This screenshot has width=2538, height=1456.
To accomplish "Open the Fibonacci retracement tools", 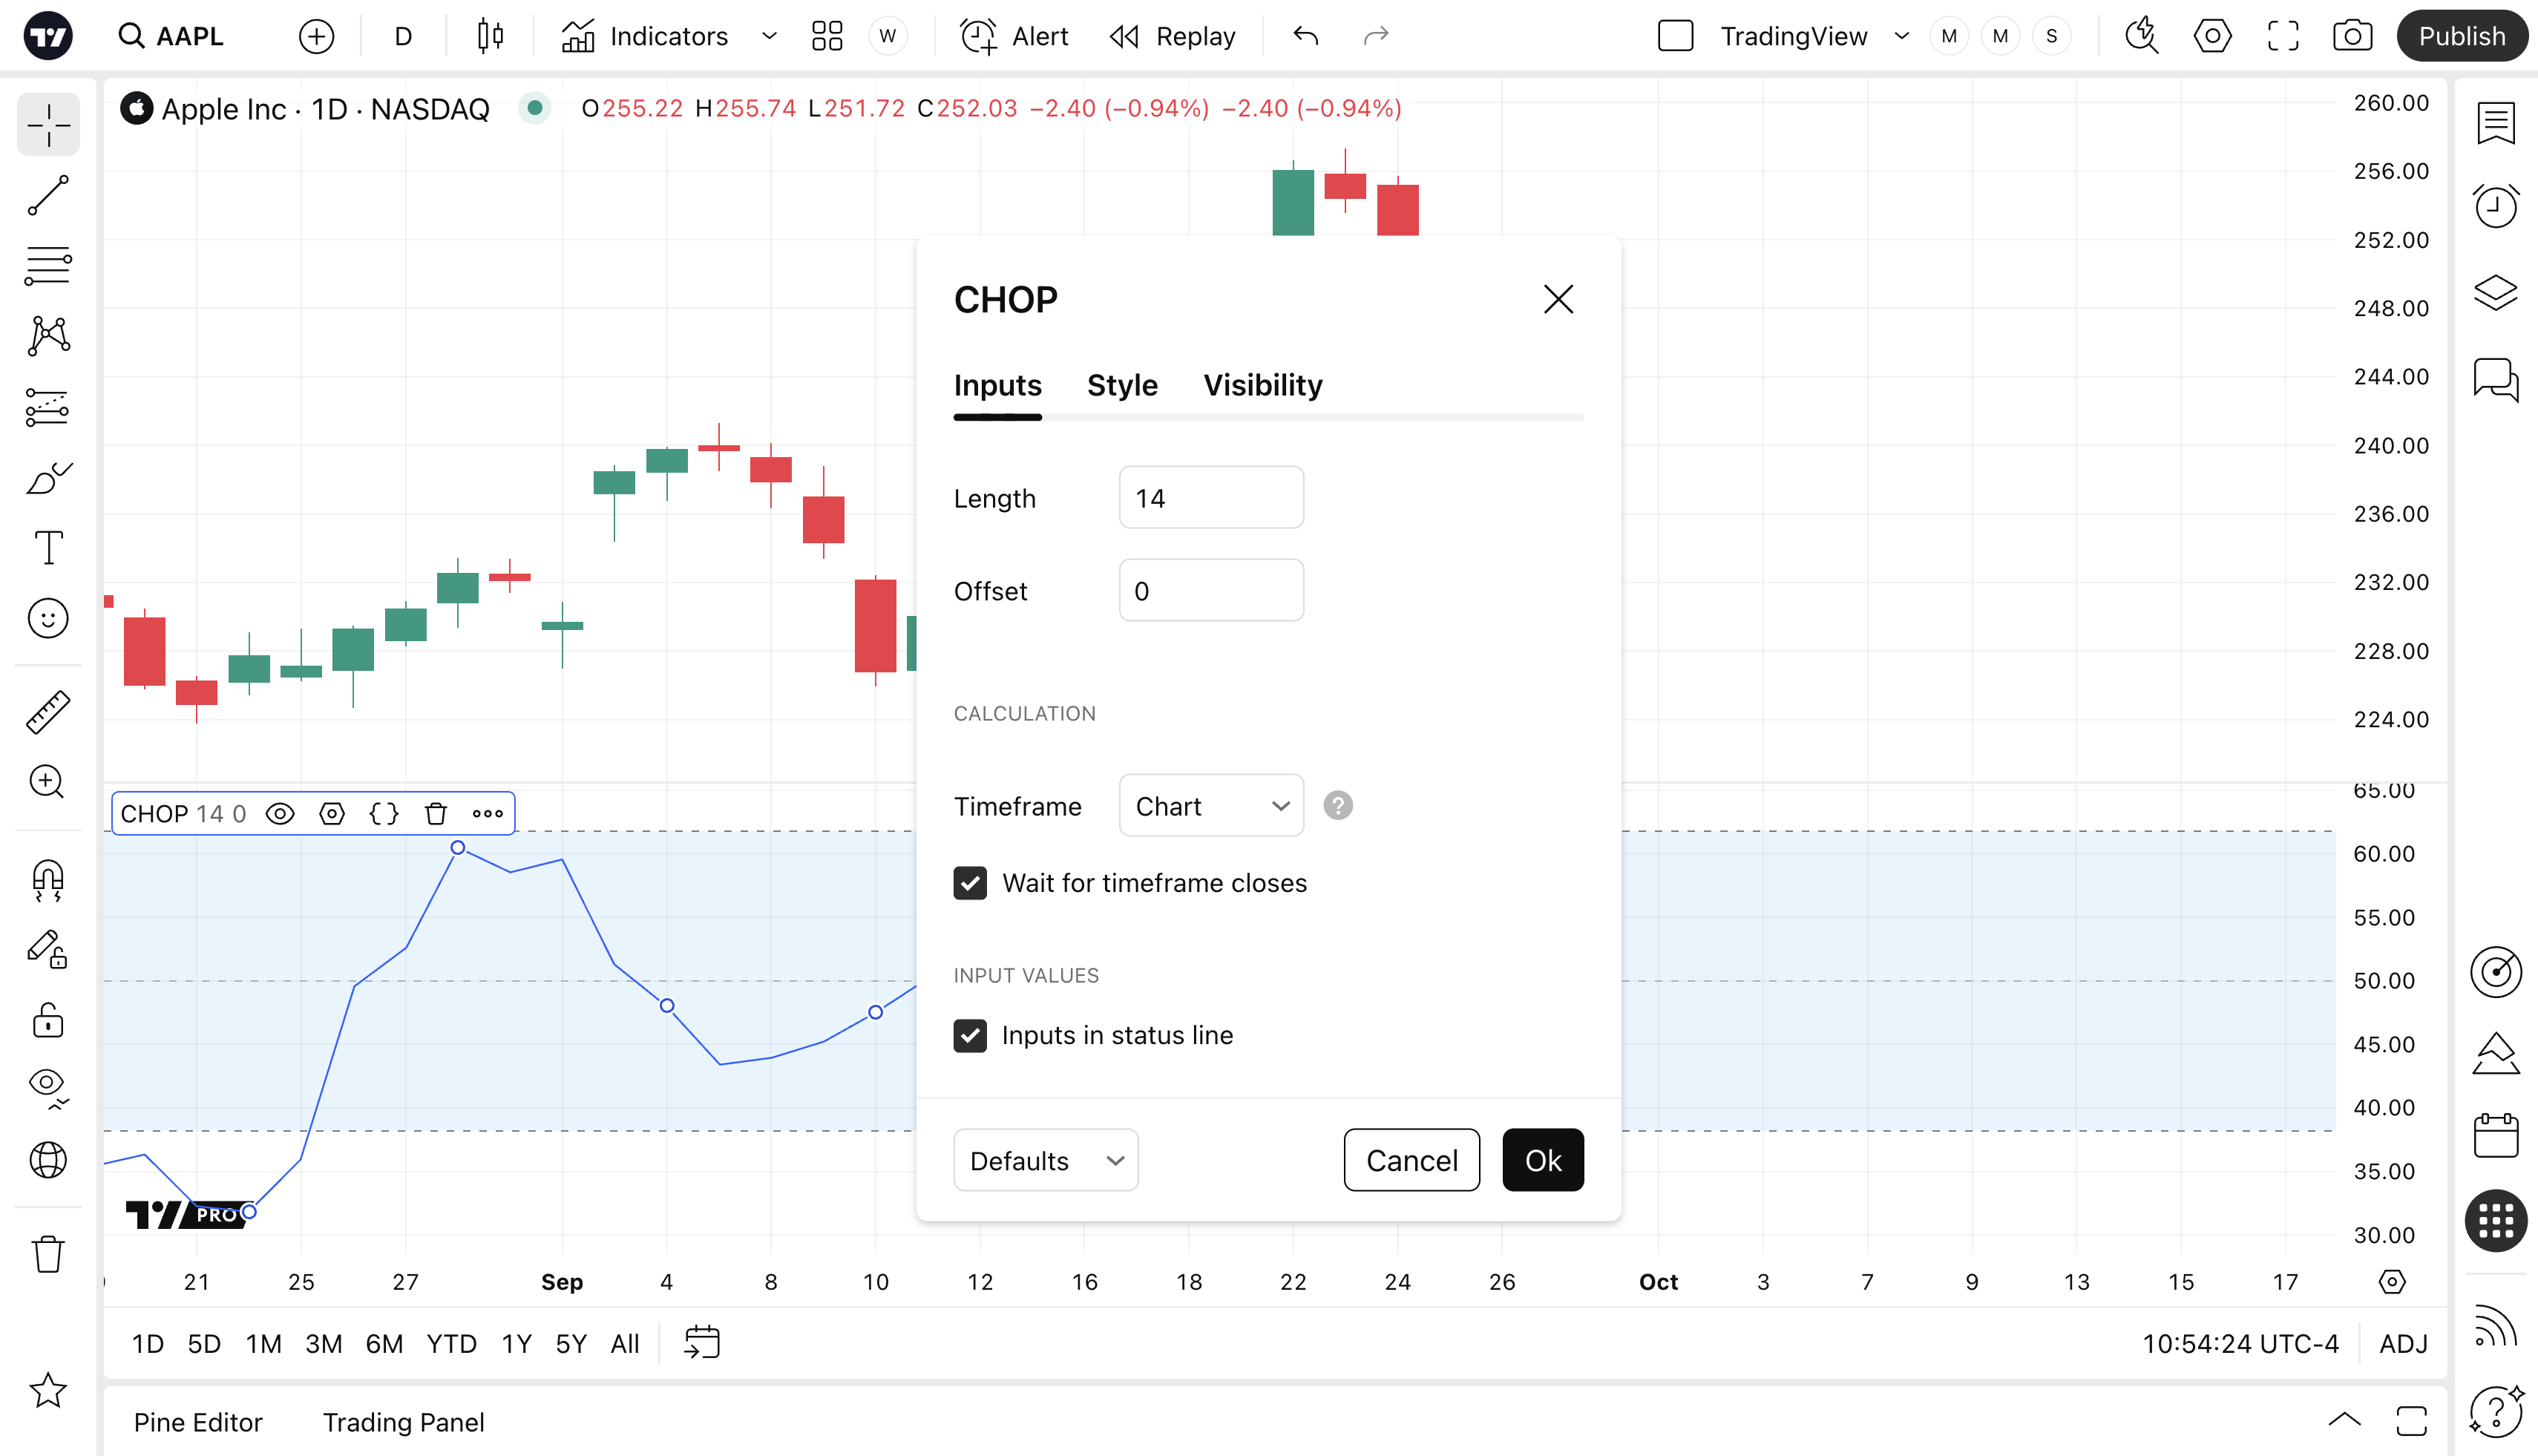I will 48,266.
